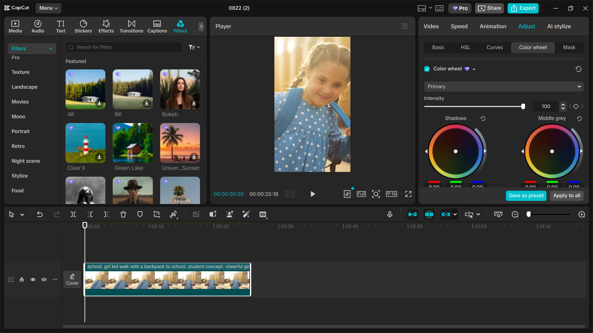The height and width of the screenshot is (333, 593).
Task: Switch to the Curves tab
Action: (494, 47)
